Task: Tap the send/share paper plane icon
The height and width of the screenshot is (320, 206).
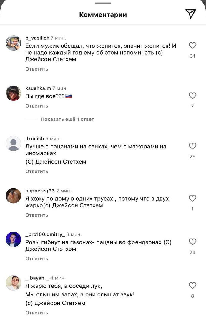Action: [190, 14]
